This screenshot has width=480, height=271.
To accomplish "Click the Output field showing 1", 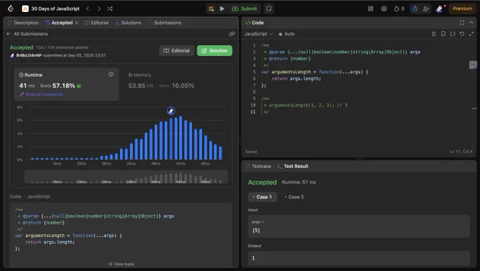I will click(x=359, y=258).
